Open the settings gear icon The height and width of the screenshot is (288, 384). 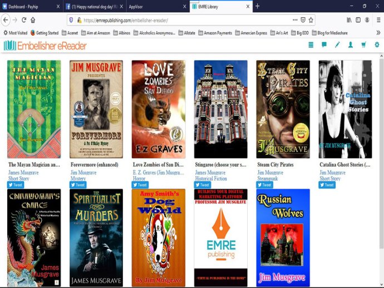pos(377,45)
